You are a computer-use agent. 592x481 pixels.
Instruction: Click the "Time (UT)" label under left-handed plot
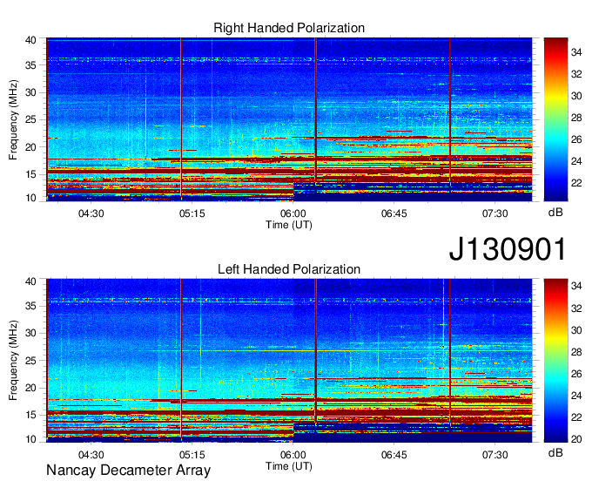289,466
